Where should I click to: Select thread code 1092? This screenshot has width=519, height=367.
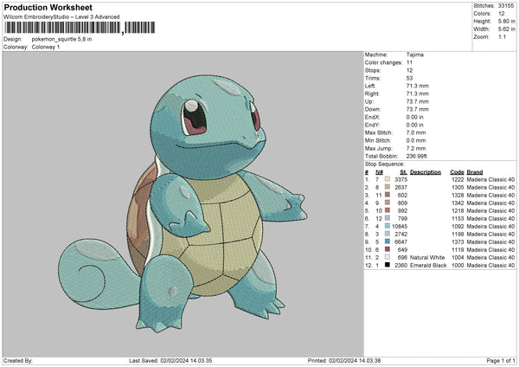point(458,227)
